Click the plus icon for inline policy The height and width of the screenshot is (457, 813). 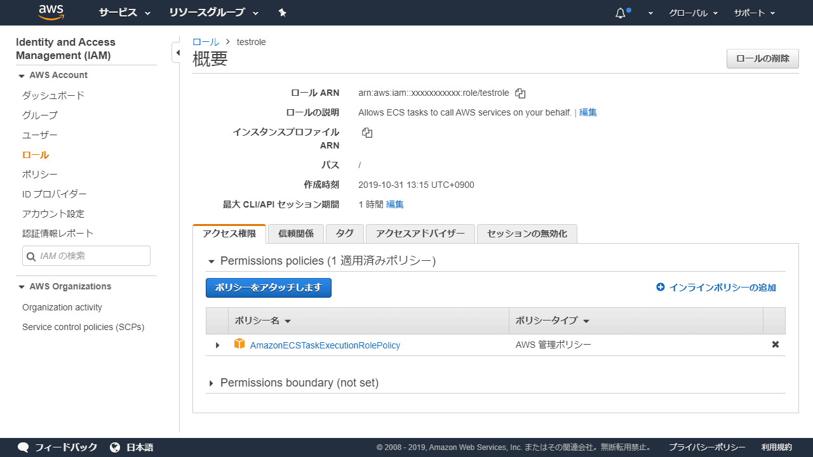click(661, 288)
